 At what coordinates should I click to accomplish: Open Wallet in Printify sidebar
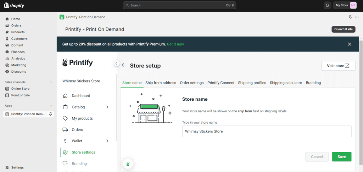(77, 141)
